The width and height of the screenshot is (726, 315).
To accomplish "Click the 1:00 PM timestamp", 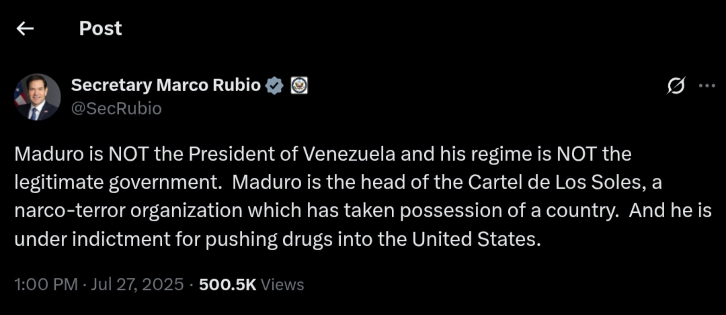I will 46,285.
